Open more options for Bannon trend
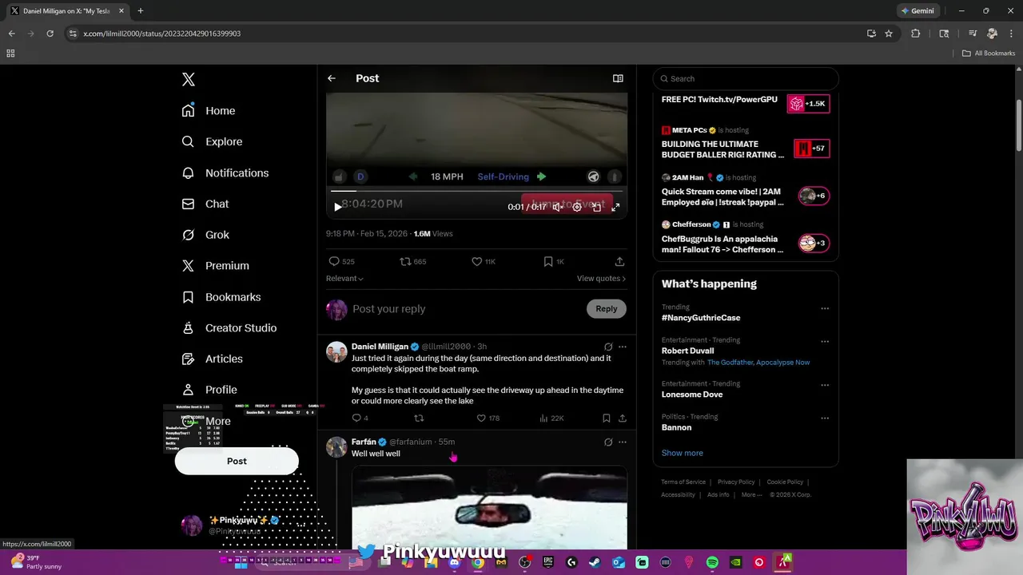The image size is (1023, 575). tap(825, 418)
